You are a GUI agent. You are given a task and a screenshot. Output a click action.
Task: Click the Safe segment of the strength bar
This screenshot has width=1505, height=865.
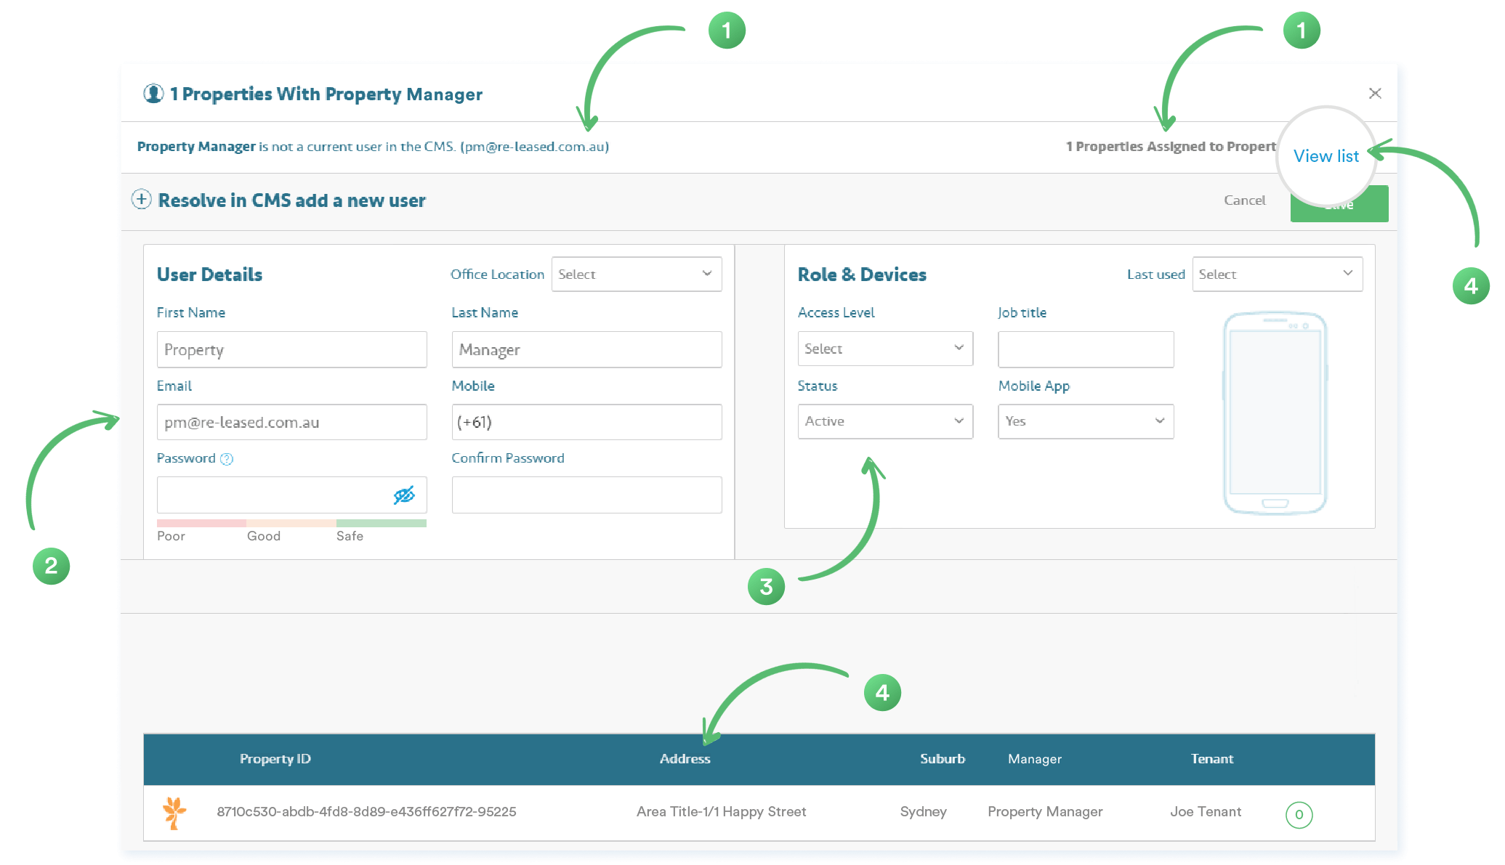(382, 523)
